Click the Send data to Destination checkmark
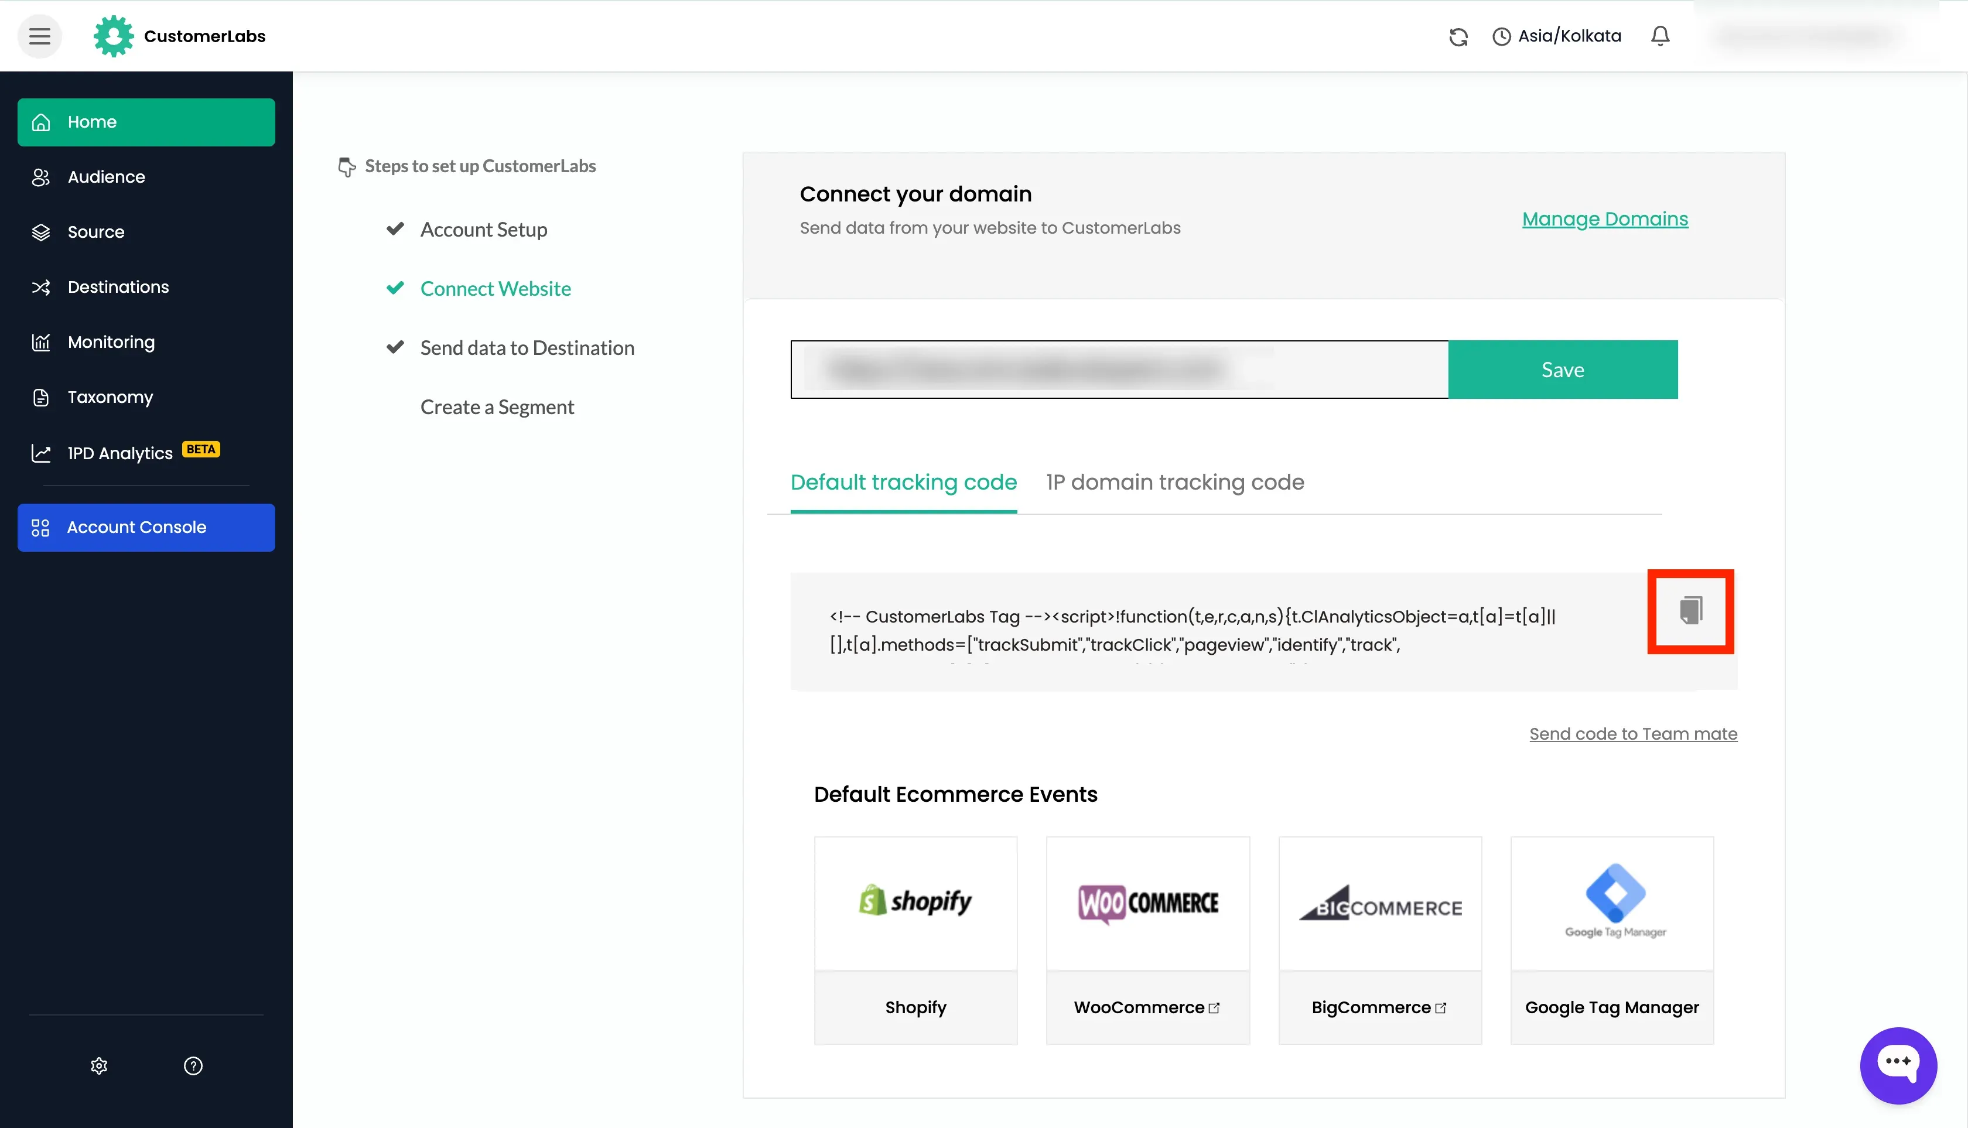The height and width of the screenshot is (1128, 1968). tap(395, 347)
